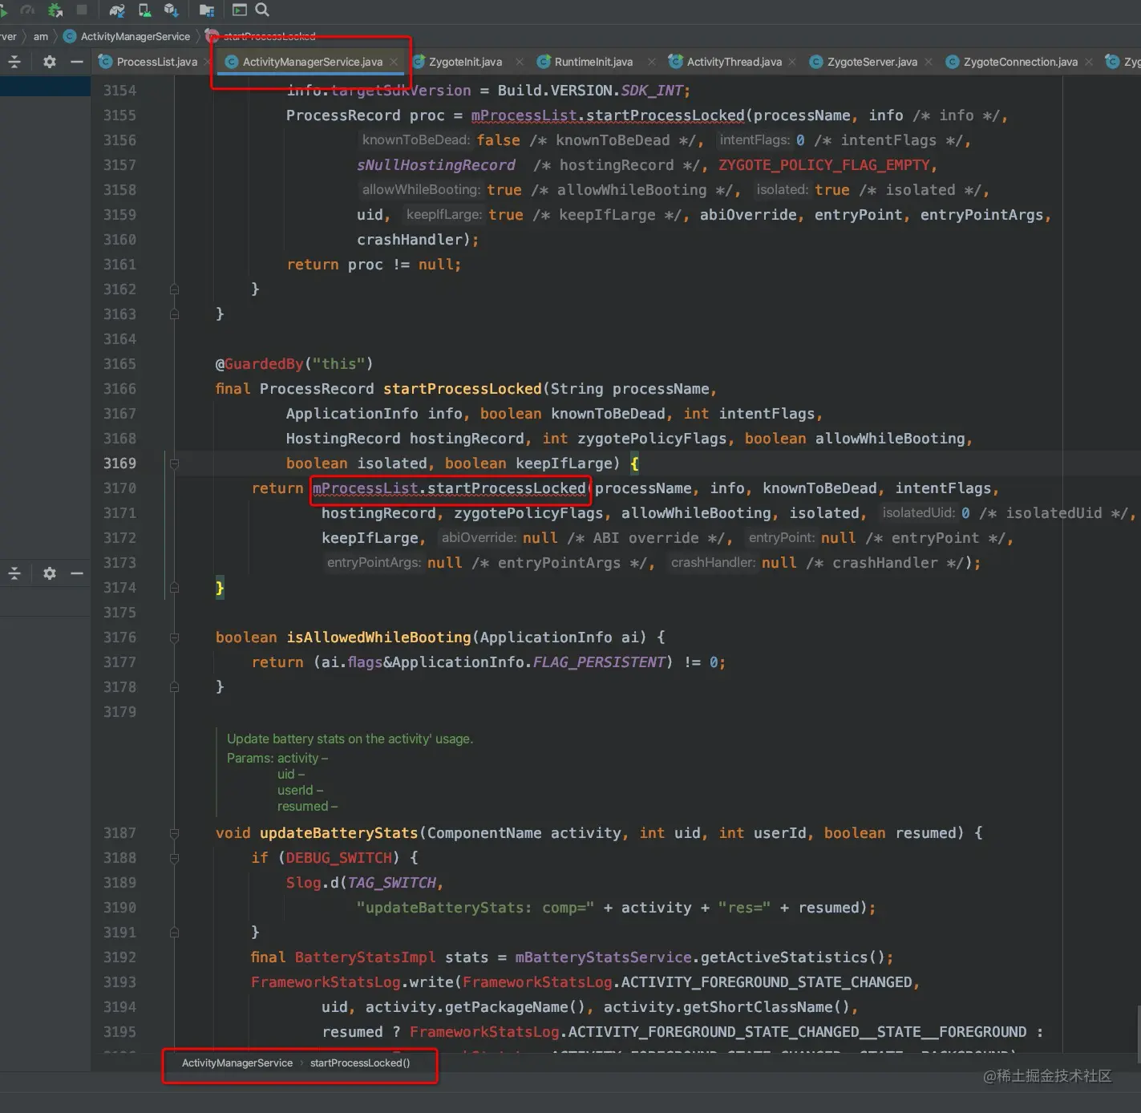Open the AVD device manager icon
1141x1113 pixels.
click(x=144, y=10)
